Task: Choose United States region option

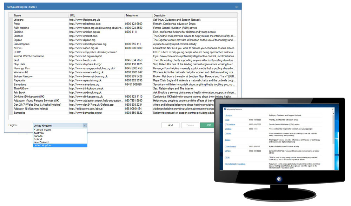Action: click(42, 130)
